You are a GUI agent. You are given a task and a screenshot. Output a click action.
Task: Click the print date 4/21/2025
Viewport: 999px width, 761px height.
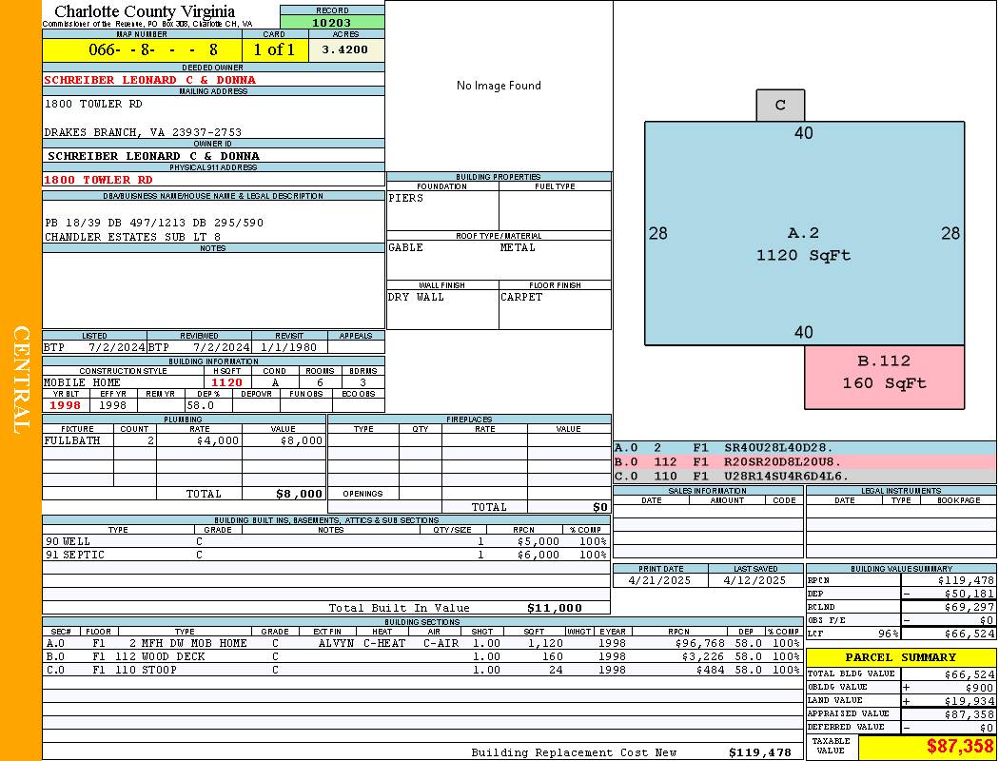coord(660,580)
